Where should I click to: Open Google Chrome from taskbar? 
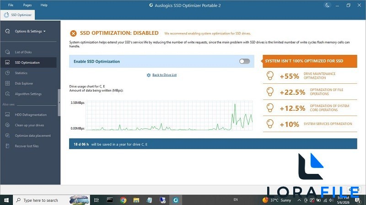(123, 200)
